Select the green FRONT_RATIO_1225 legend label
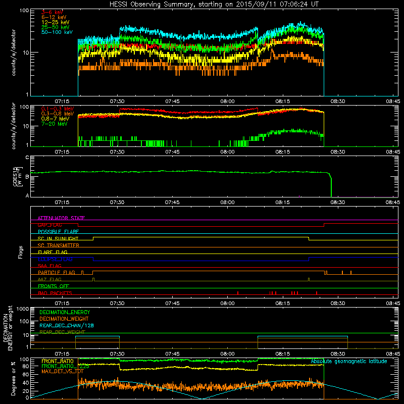Screen dimensions: 404x404 point(65,366)
